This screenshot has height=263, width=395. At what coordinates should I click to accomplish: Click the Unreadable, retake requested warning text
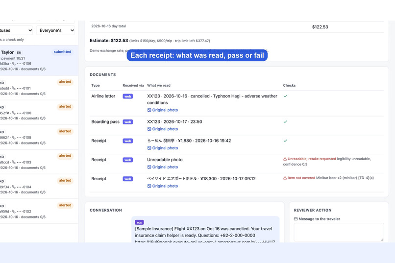click(312, 159)
